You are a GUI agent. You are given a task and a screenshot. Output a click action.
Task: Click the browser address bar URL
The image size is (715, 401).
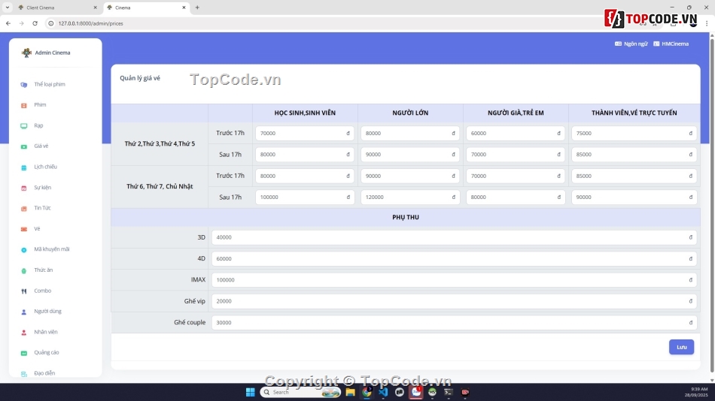point(91,23)
